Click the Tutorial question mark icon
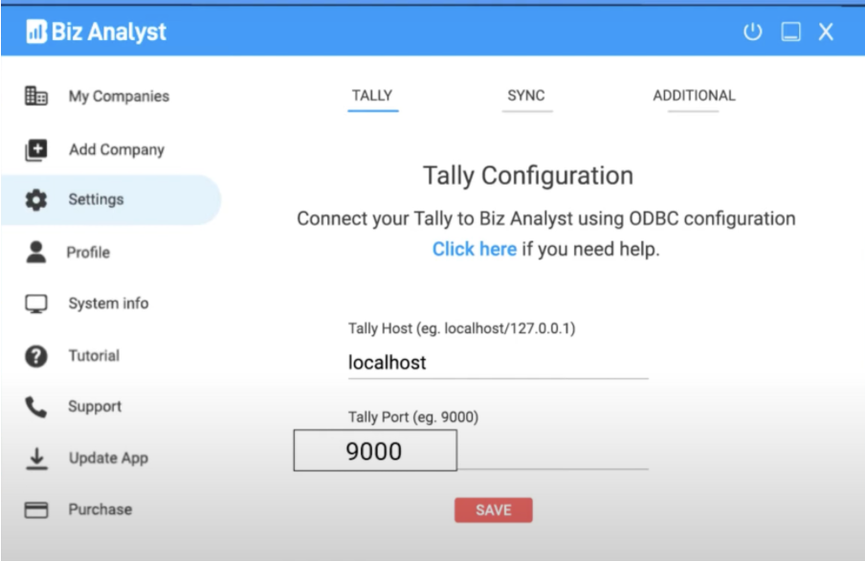865x561 pixels. (35, 355)
